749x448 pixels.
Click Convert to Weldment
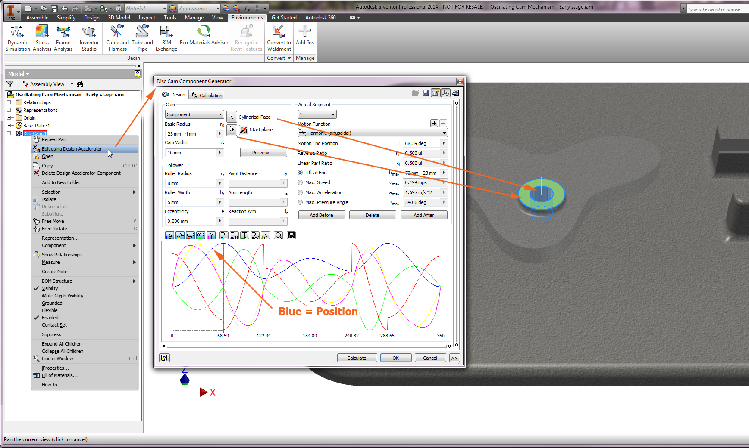coord(279,38)
